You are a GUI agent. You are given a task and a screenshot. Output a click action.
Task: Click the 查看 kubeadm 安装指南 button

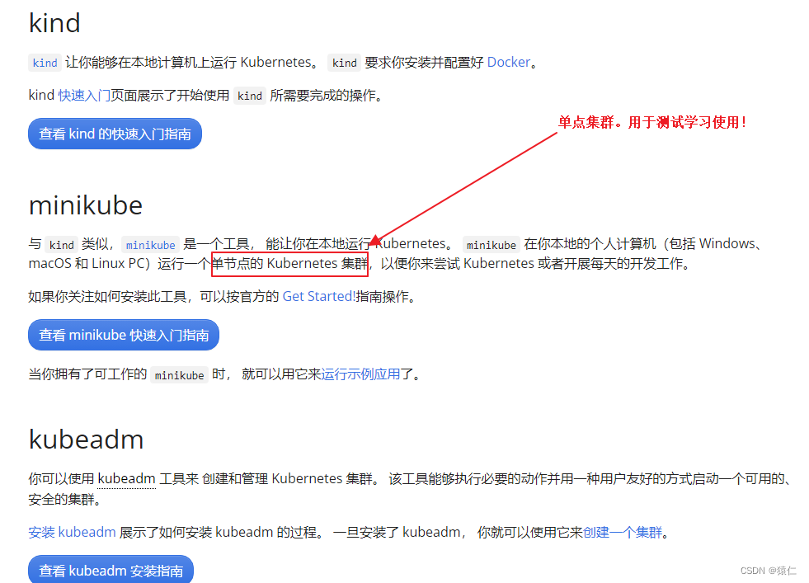[111, 570]
